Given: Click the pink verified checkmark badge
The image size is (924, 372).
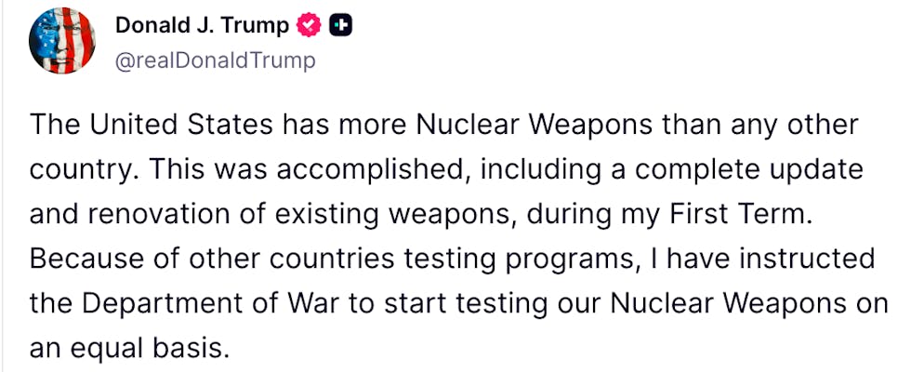Looking at the screenshot, I should pyautogui.click(x=309, y=27).
